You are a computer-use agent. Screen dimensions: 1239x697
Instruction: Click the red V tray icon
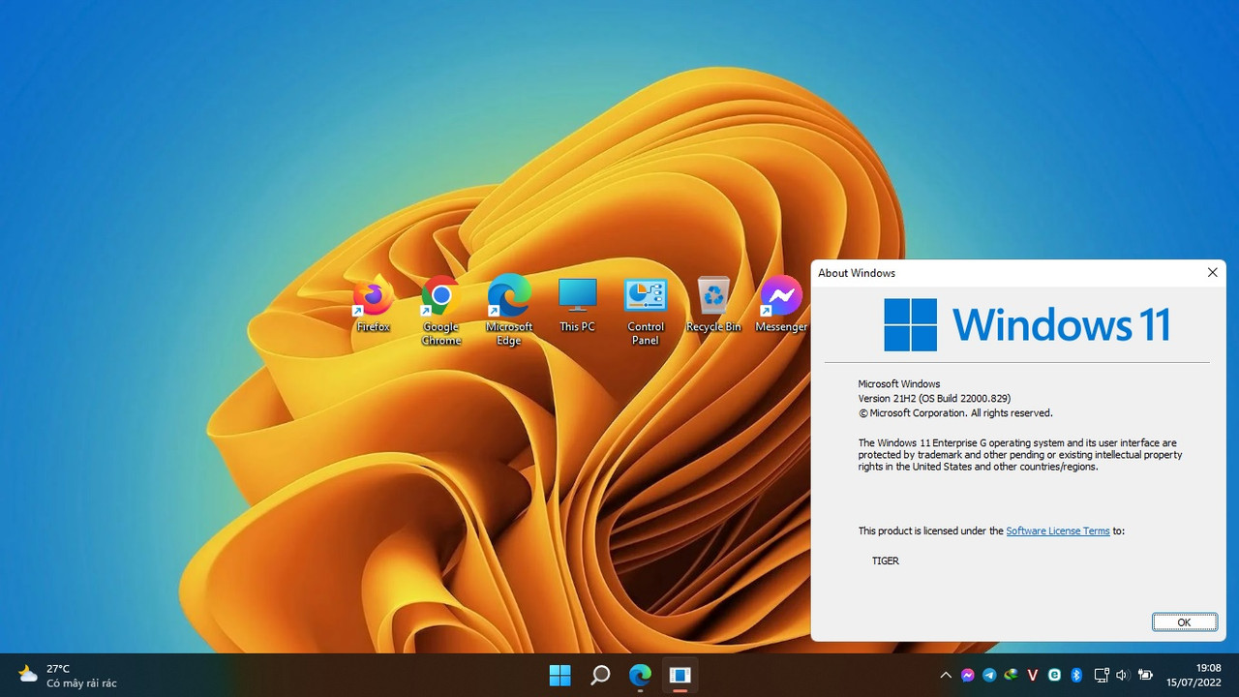(x=1033, y=675)
